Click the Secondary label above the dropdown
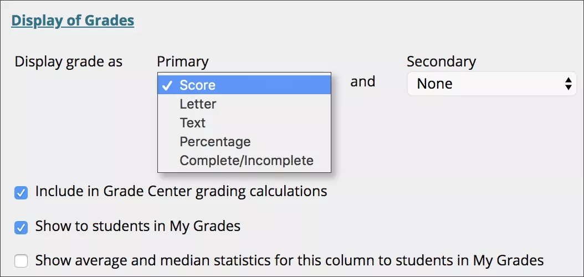 click(441, 61)
